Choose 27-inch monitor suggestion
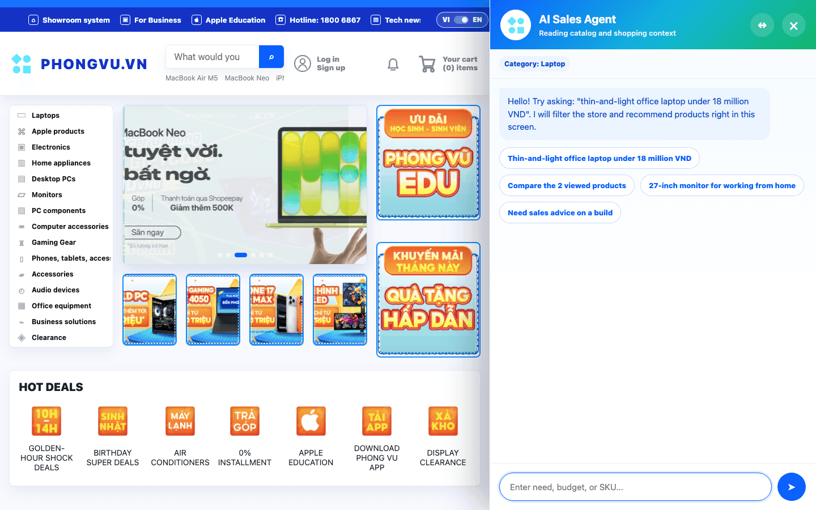This screenshot has height=510, width=816. pos(722,186)
